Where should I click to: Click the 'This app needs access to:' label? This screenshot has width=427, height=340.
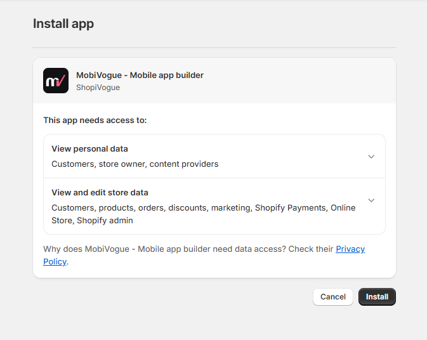pyautogui.click(x=95, y=121)
